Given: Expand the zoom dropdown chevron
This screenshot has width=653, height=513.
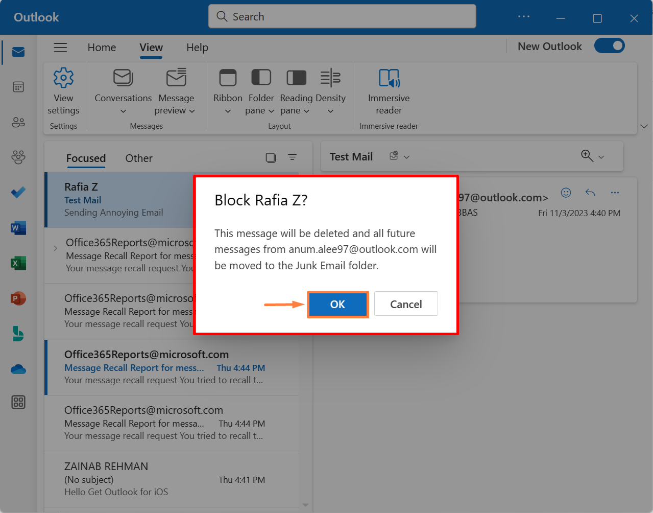Looking at the screenshot, I should click(601, 157).
